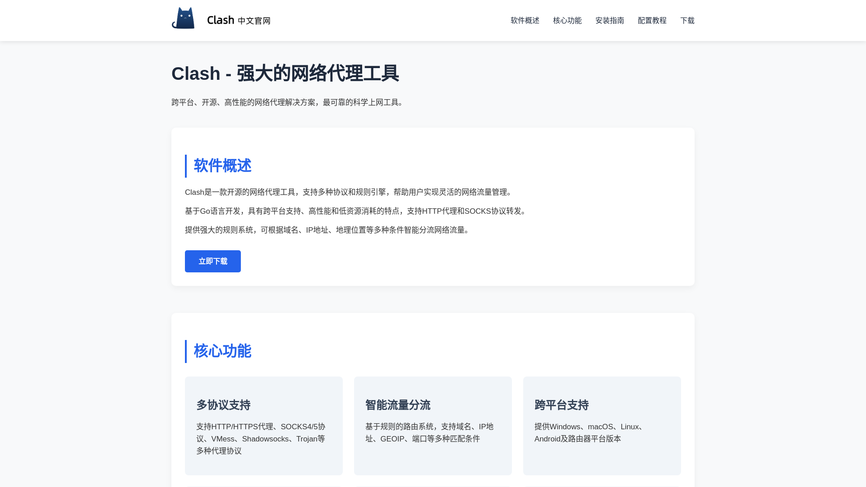Image resolution: width=866 pixels, height=487 pixels.
Task: Select the 配置教程 nav item
Action: 652,20
